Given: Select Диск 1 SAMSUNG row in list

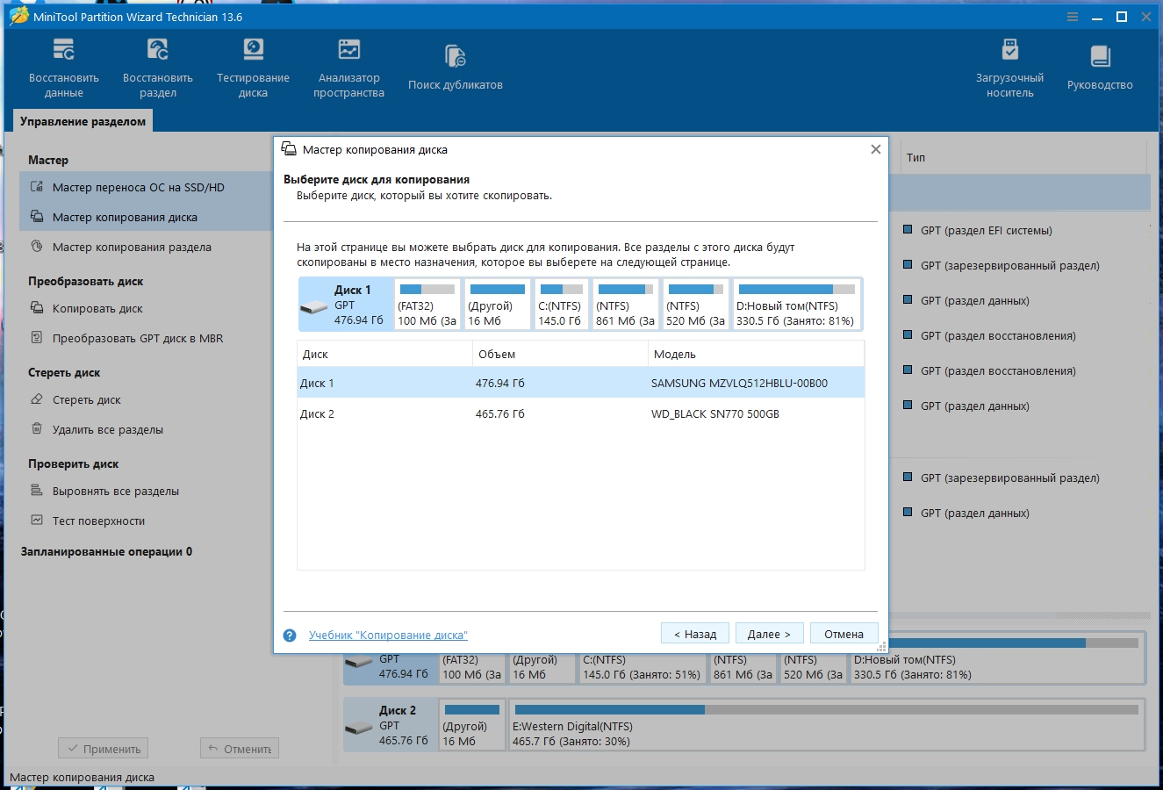Looking at the screenshot, I should click(x=579, y=383).
